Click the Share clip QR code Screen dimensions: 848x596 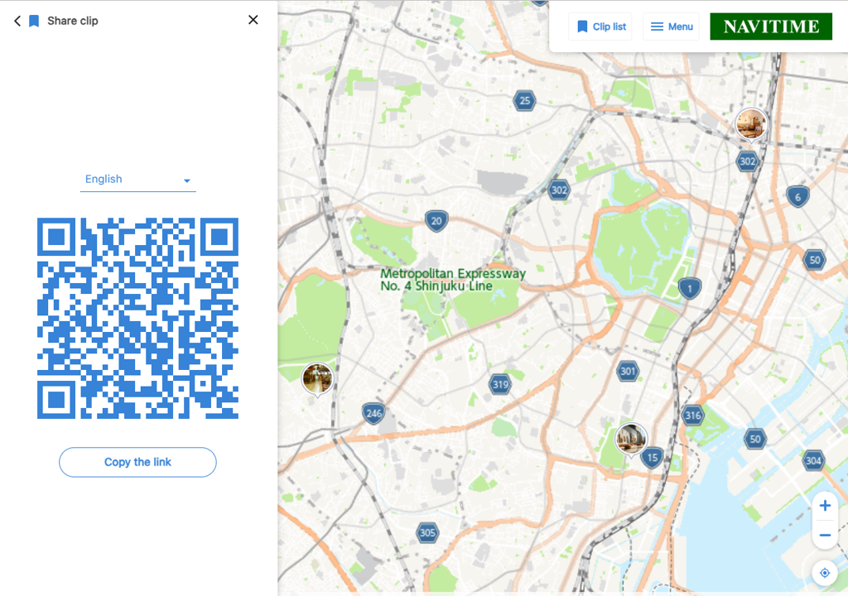click(138, 318)
